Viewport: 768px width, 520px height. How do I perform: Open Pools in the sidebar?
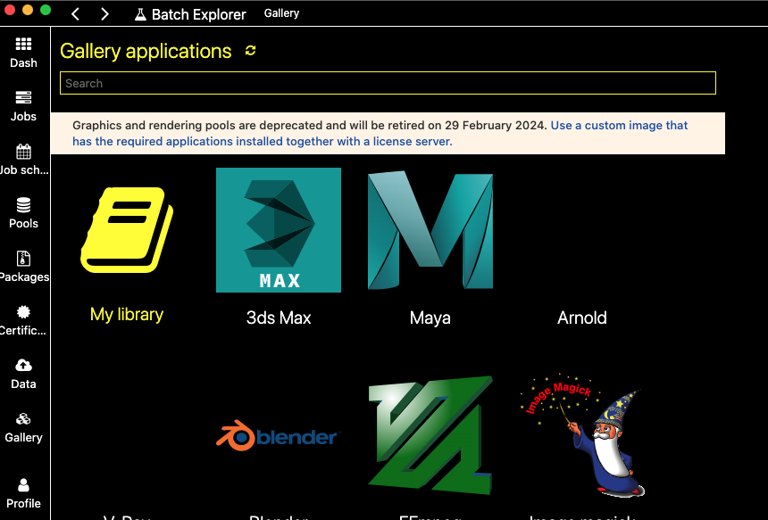click(x=23, y=213)
